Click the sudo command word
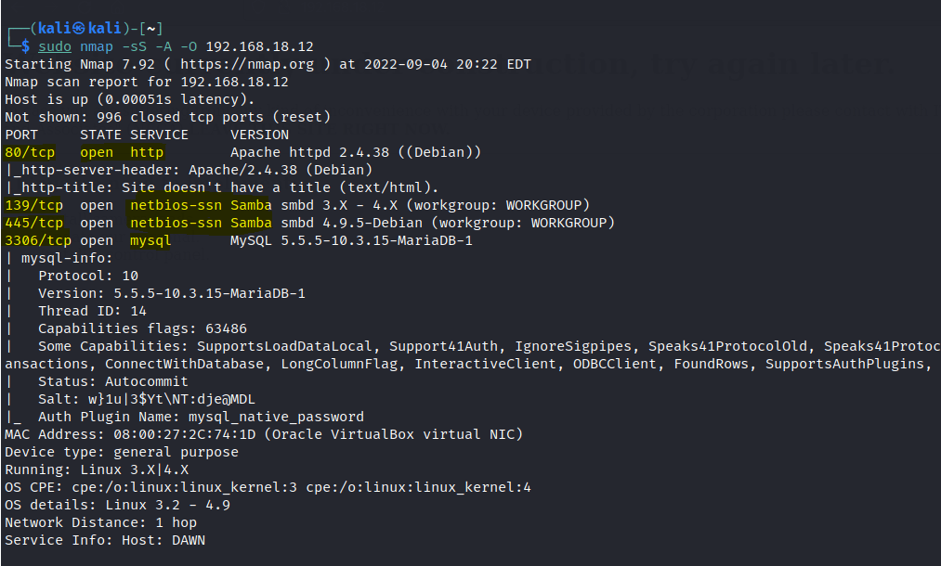The image size is (941, 566). [55, 46]
